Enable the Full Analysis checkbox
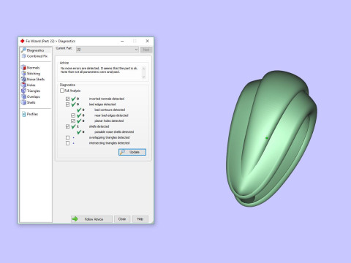Image resolution: width=351 pixels, height=263 pixels. point(62,91)
